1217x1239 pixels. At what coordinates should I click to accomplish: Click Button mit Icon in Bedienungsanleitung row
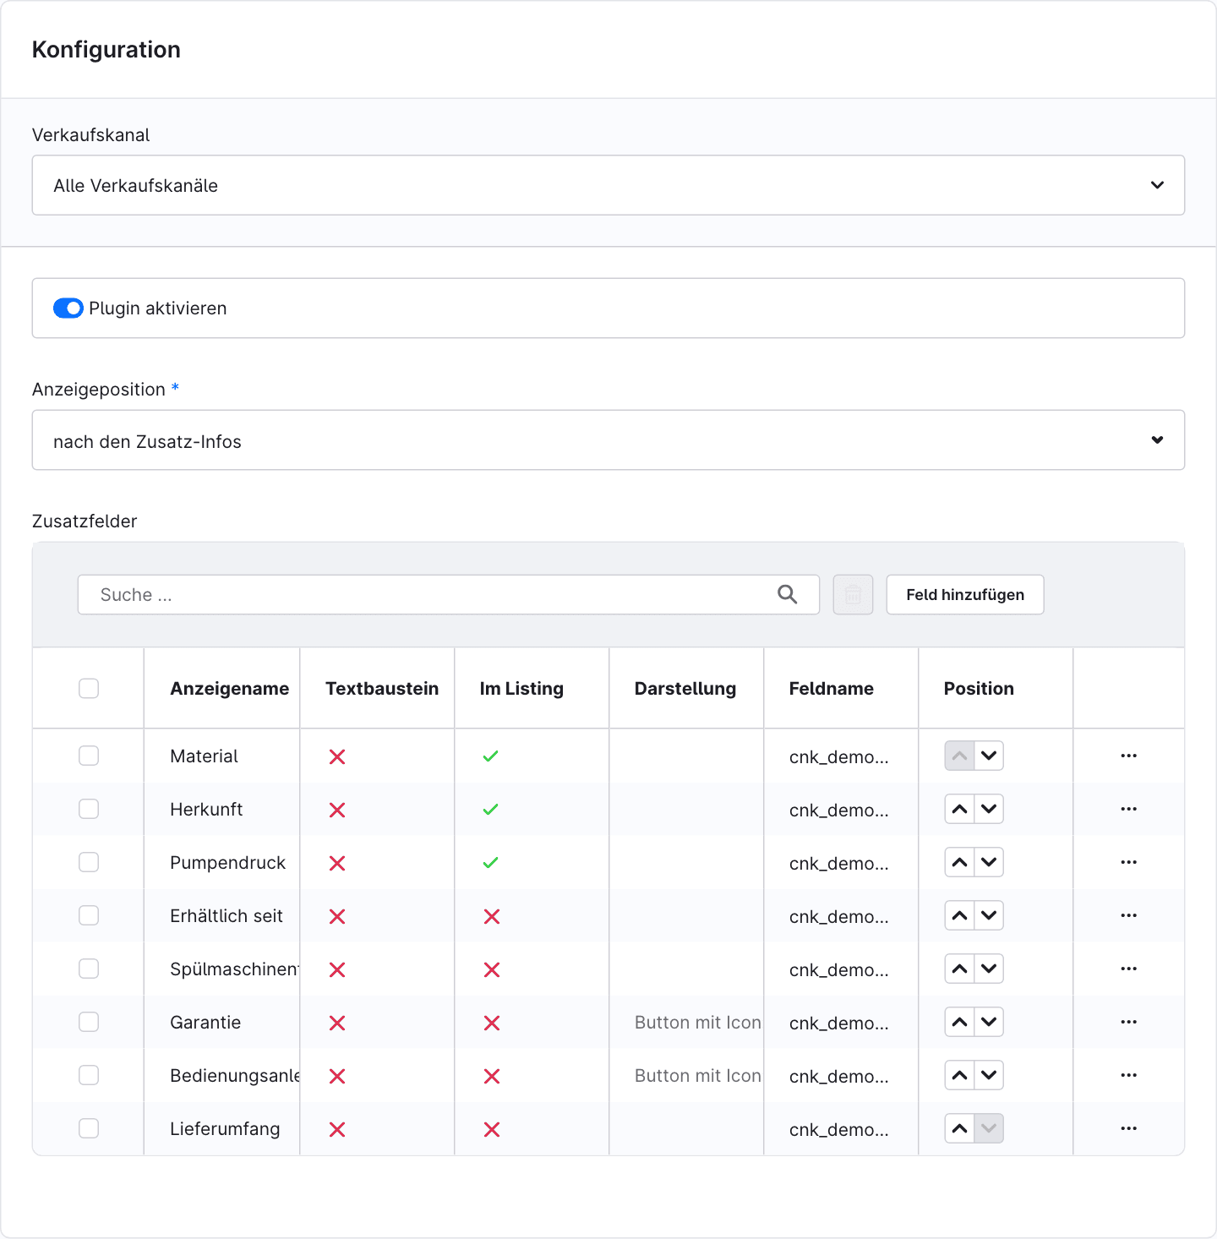(698, 1076)
